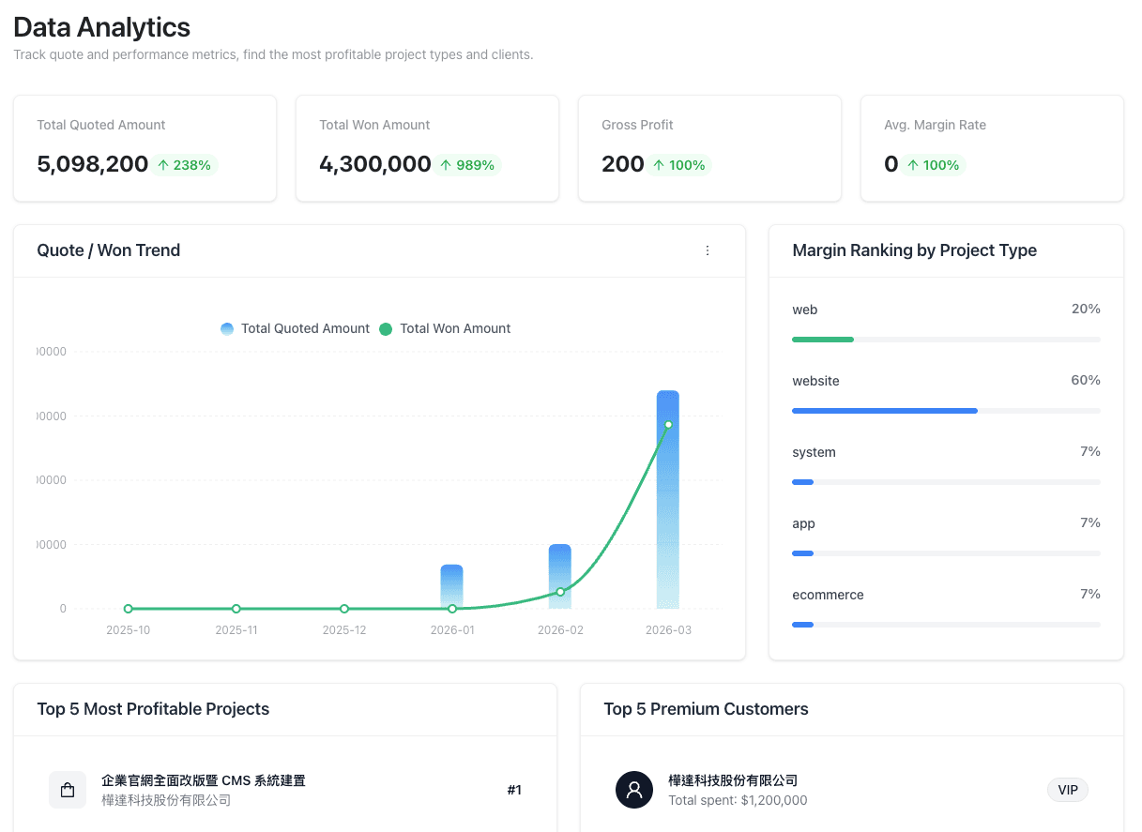Click the 2026-01 quoted amount bar
This screenshot has width=1142, height=832.
pyautogui.click(x=451, y=587)
